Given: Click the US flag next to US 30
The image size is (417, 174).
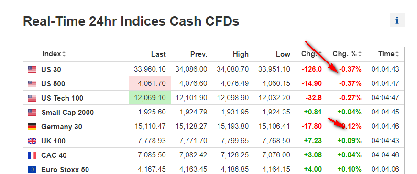Looking at the screenshot, I should [x=32, y=70].
